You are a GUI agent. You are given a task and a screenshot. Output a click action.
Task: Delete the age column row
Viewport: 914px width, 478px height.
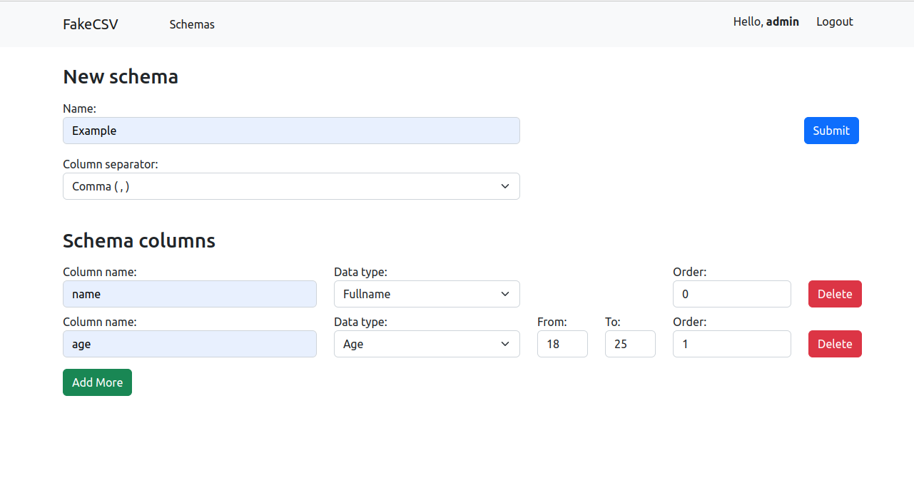(834, 344)
